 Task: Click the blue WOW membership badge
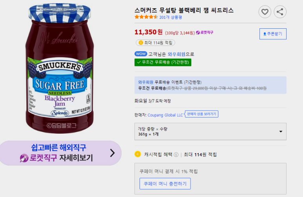click(141, 54)
